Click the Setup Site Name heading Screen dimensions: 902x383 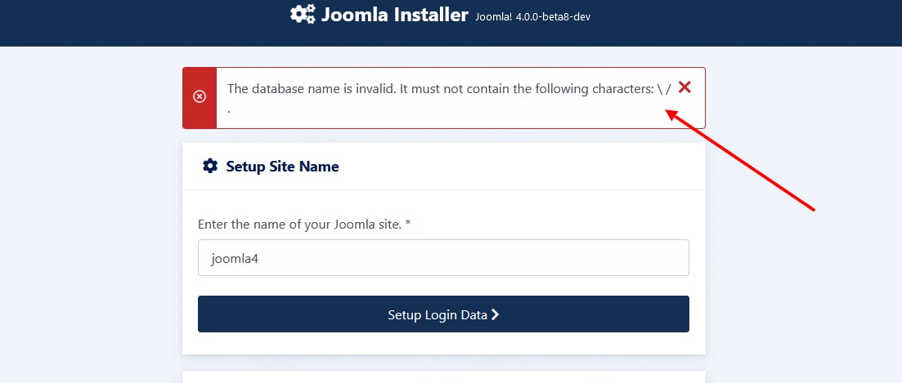click(282, 167)
